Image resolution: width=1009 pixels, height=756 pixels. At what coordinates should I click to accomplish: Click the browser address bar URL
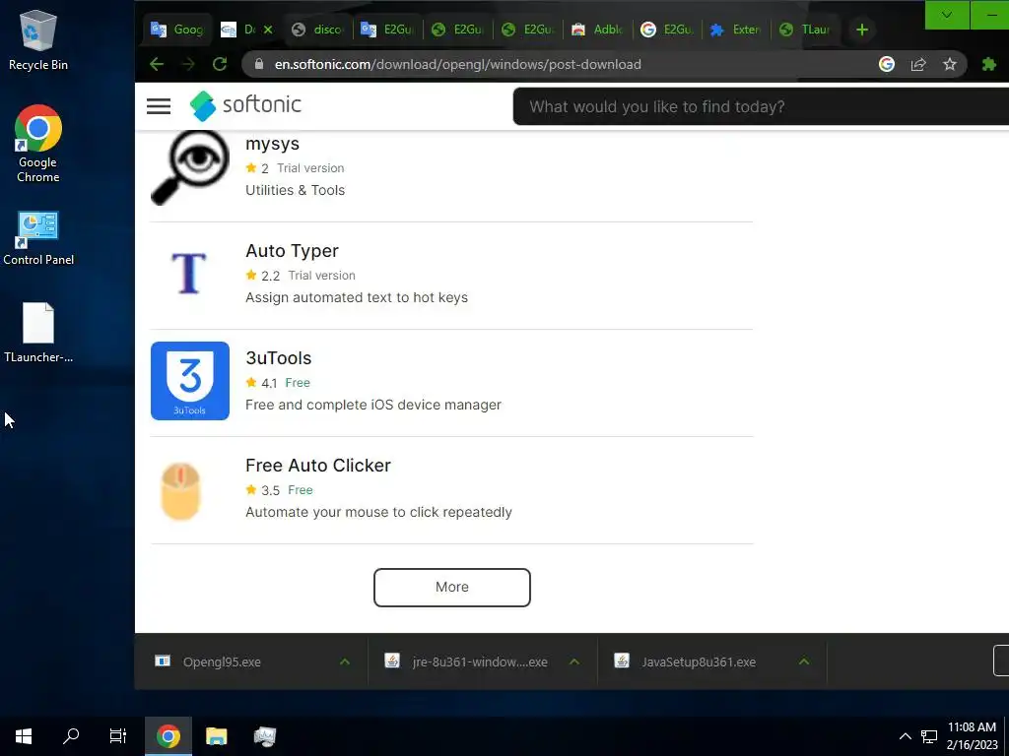[x=457, y=64]
